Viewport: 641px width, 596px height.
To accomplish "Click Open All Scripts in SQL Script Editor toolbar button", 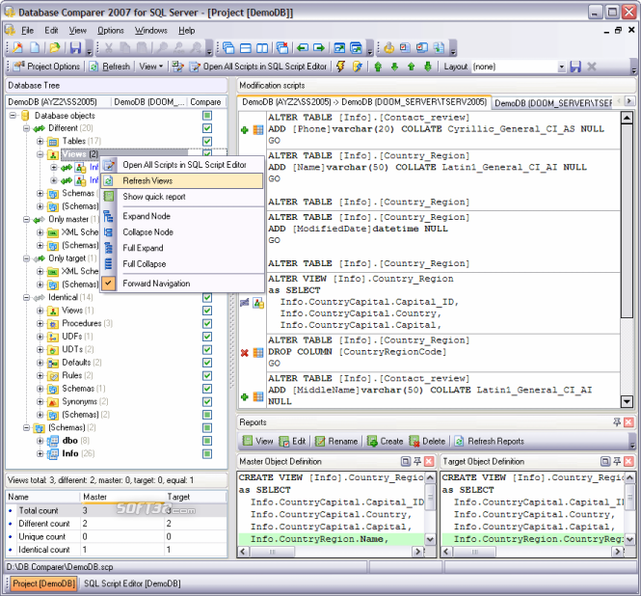I will point(258,67).
